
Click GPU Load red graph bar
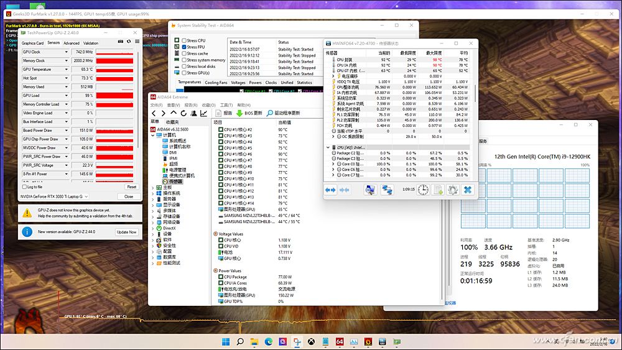click(114, 96)
